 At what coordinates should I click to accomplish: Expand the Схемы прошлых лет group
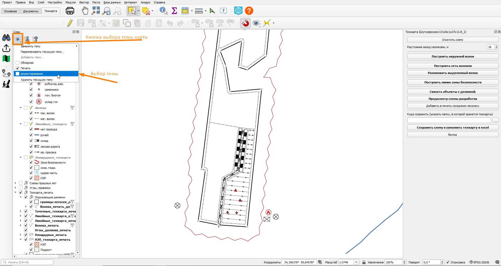click(x=15, y=183)
